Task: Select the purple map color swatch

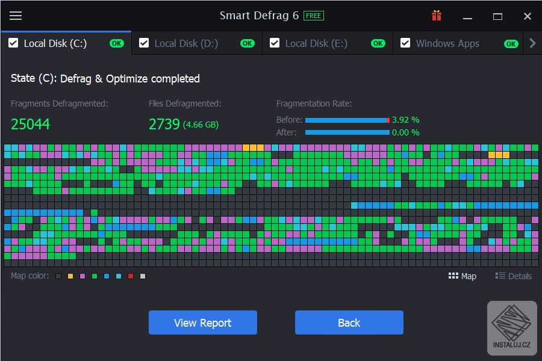Action: (83, 276)
